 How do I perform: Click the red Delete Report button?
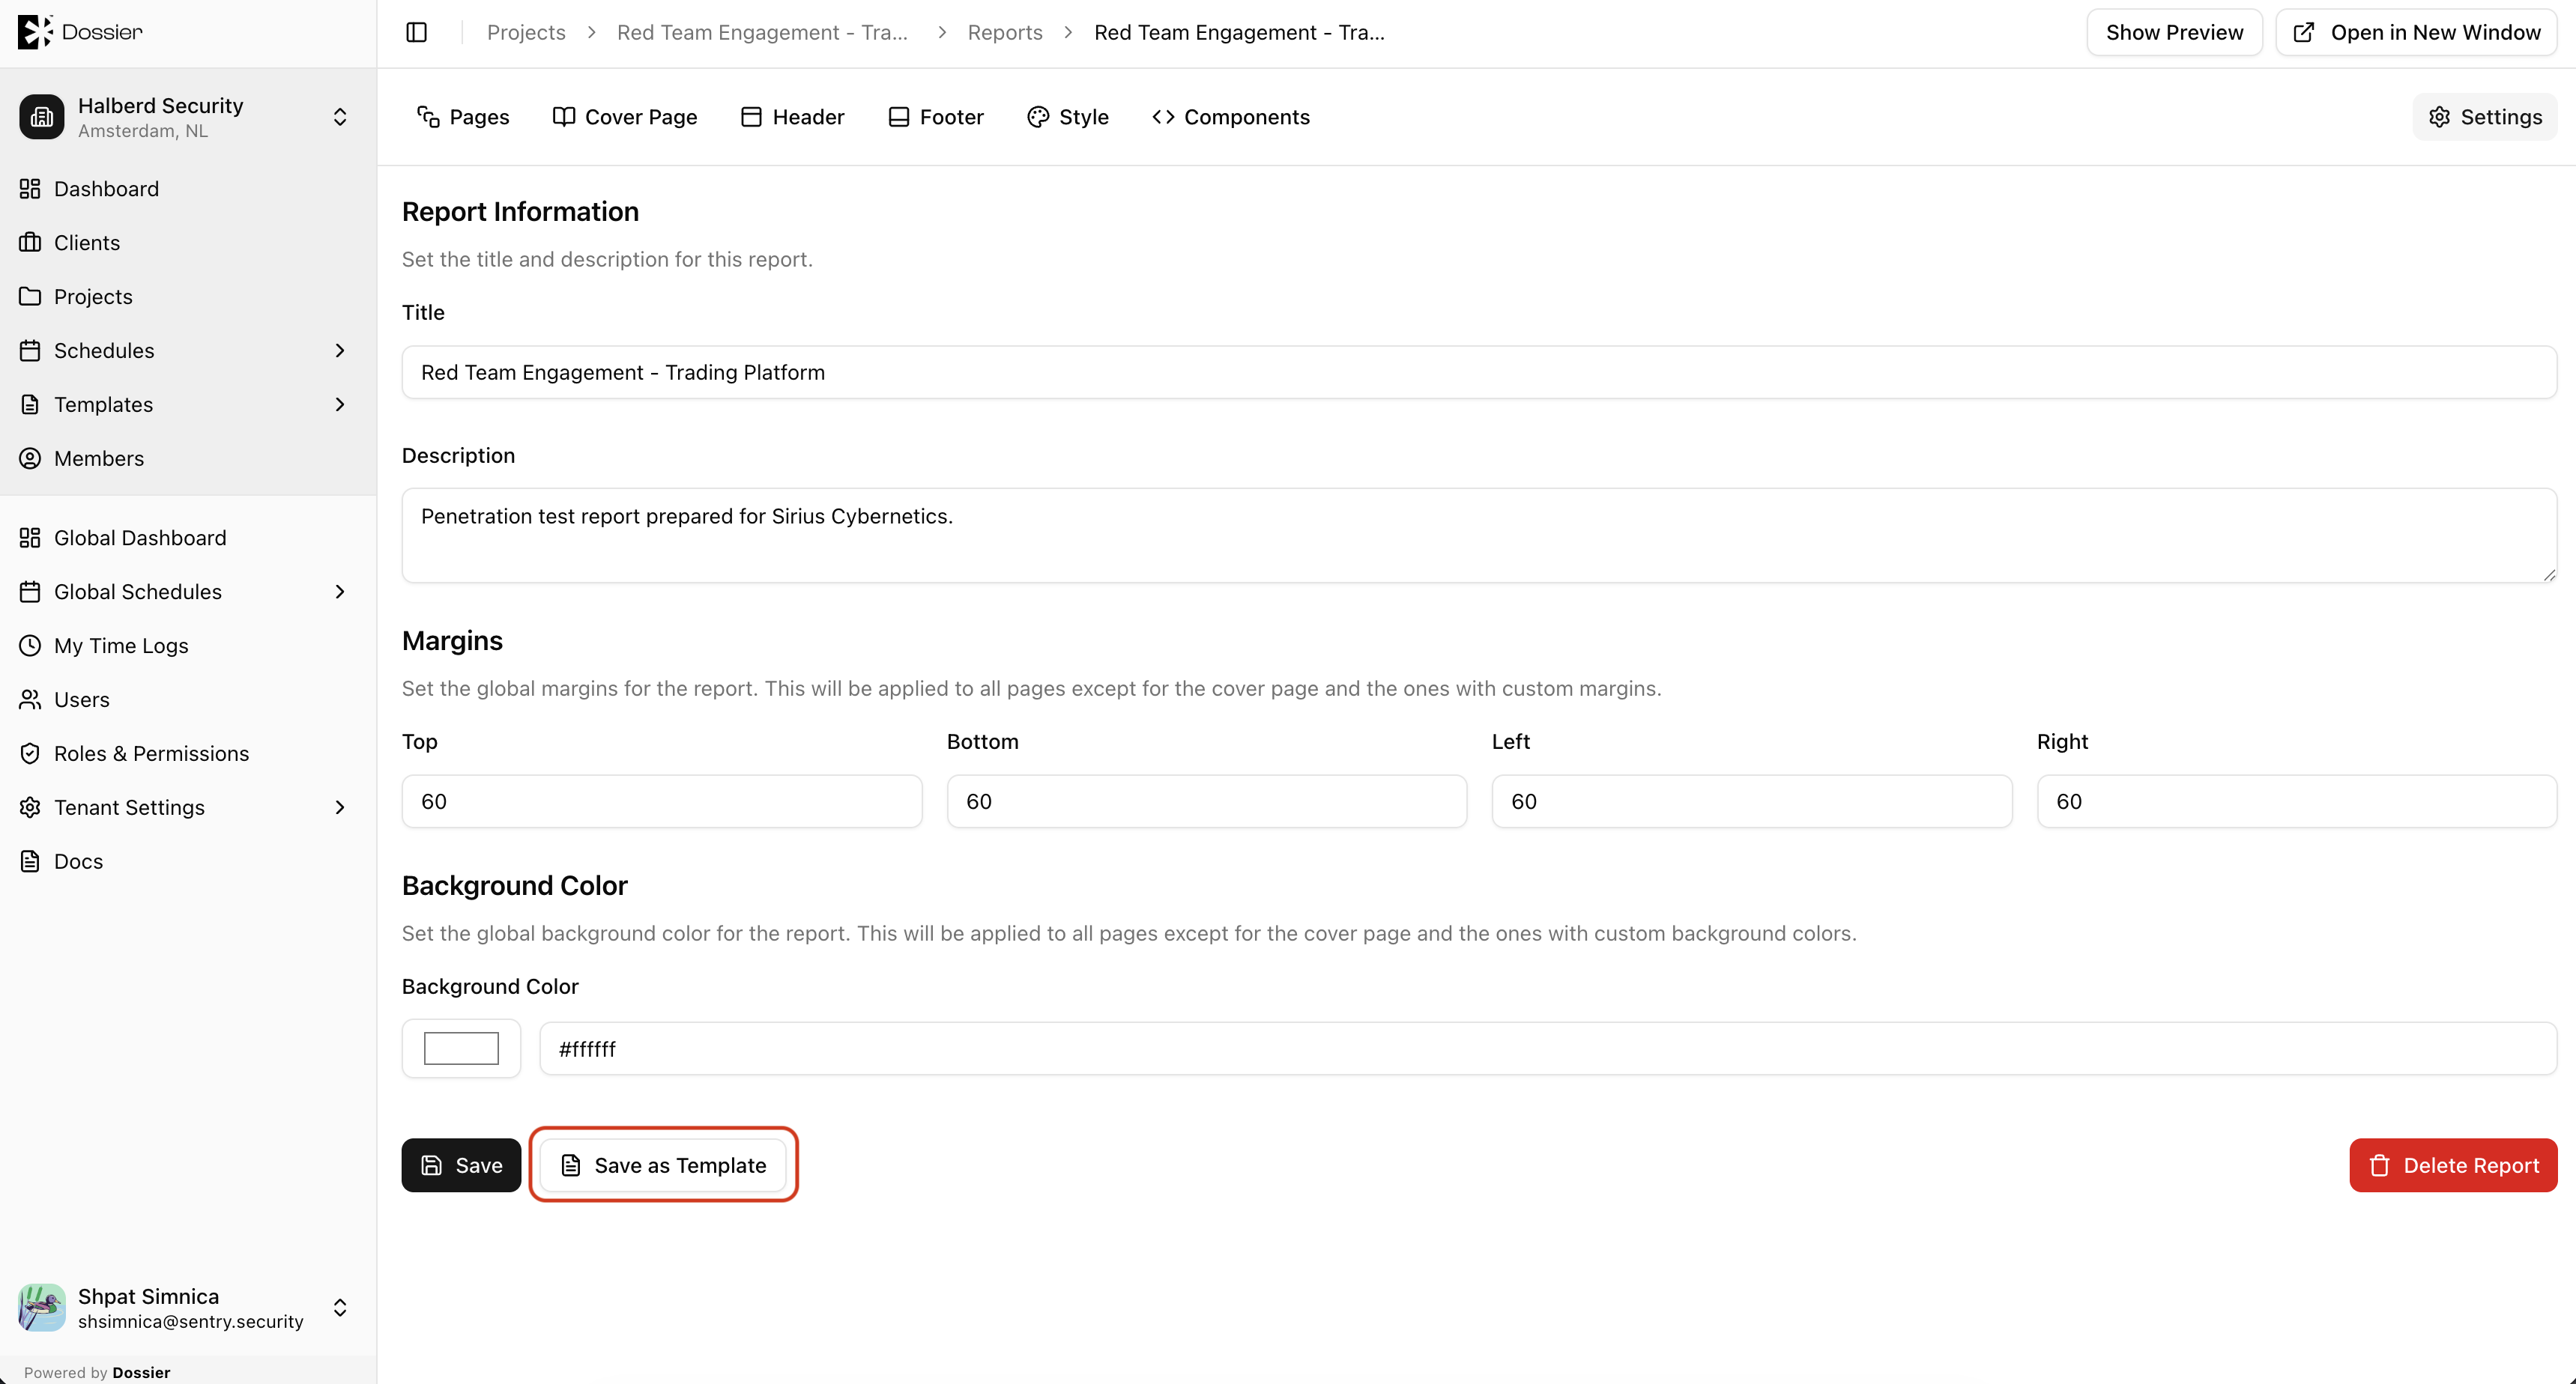tap(2453, 1165)
